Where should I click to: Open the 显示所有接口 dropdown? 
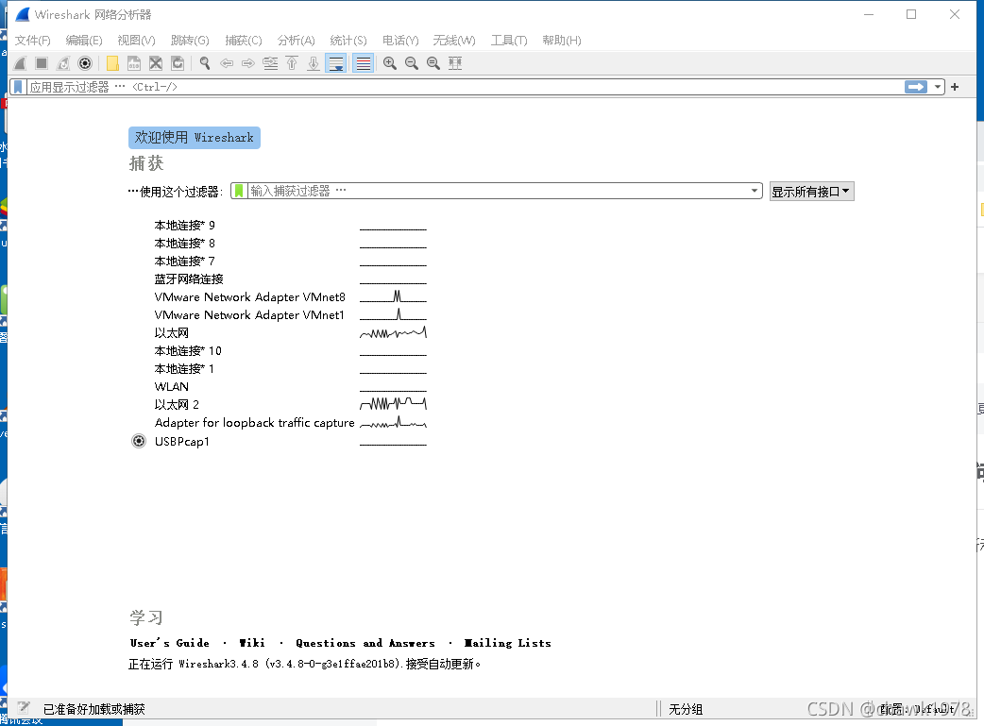tap(811, 192)
